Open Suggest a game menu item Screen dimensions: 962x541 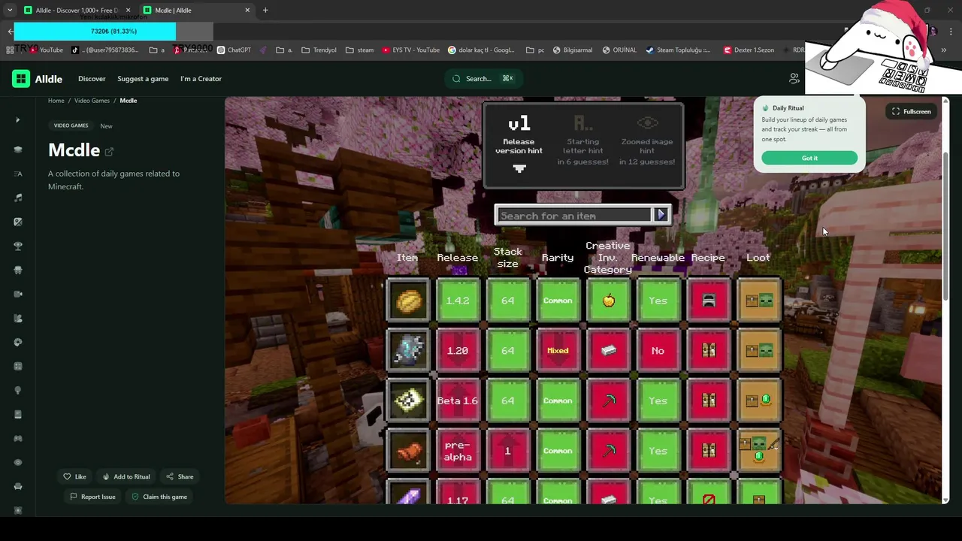pyautogui.click(x=143, y=79)
